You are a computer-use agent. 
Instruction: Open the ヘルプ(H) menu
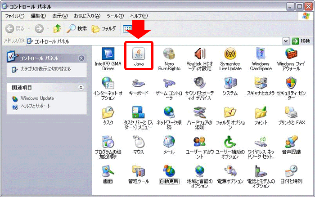[139, 16]
